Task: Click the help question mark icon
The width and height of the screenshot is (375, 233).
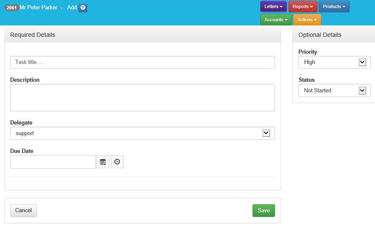Action: coord(83,8)
